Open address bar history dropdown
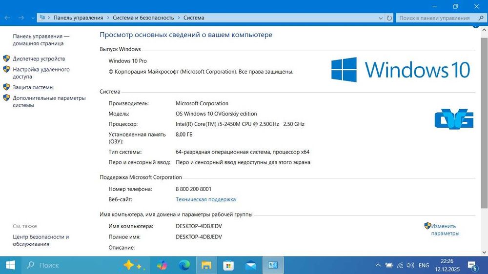The image size is (488, 274). 380,18
